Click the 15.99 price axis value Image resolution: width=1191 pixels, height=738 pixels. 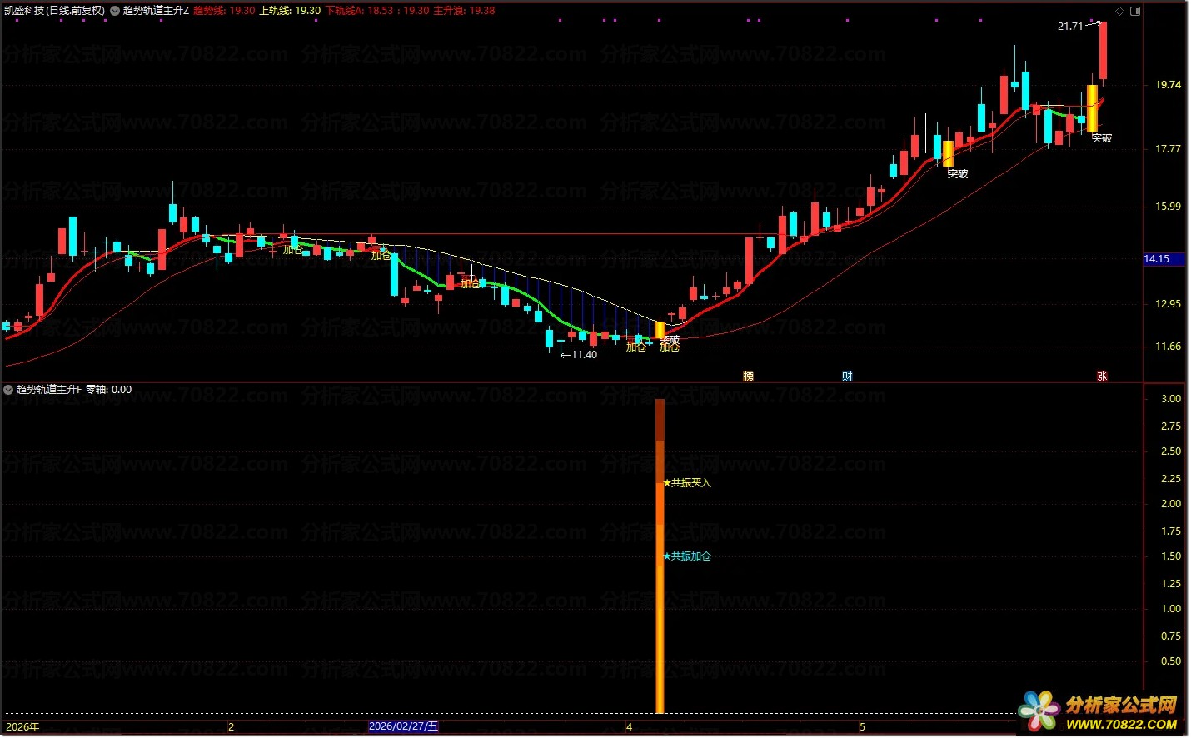tap(1168, 207)
